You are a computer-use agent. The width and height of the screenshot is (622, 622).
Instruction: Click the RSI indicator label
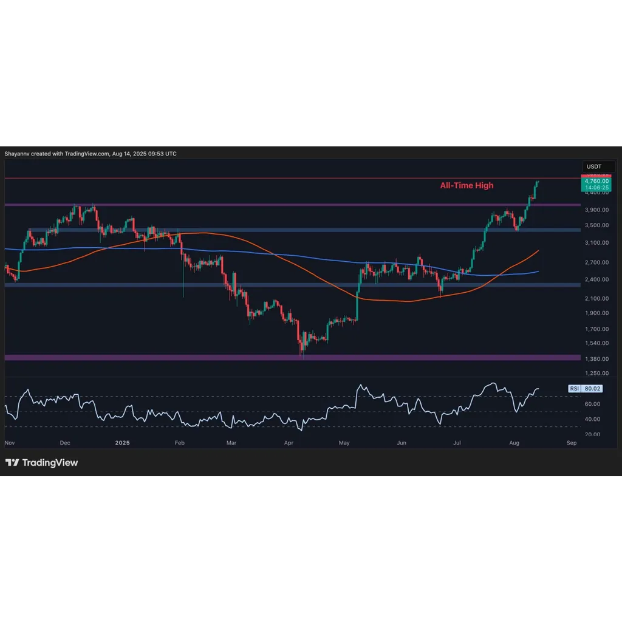tap(574, 389)
